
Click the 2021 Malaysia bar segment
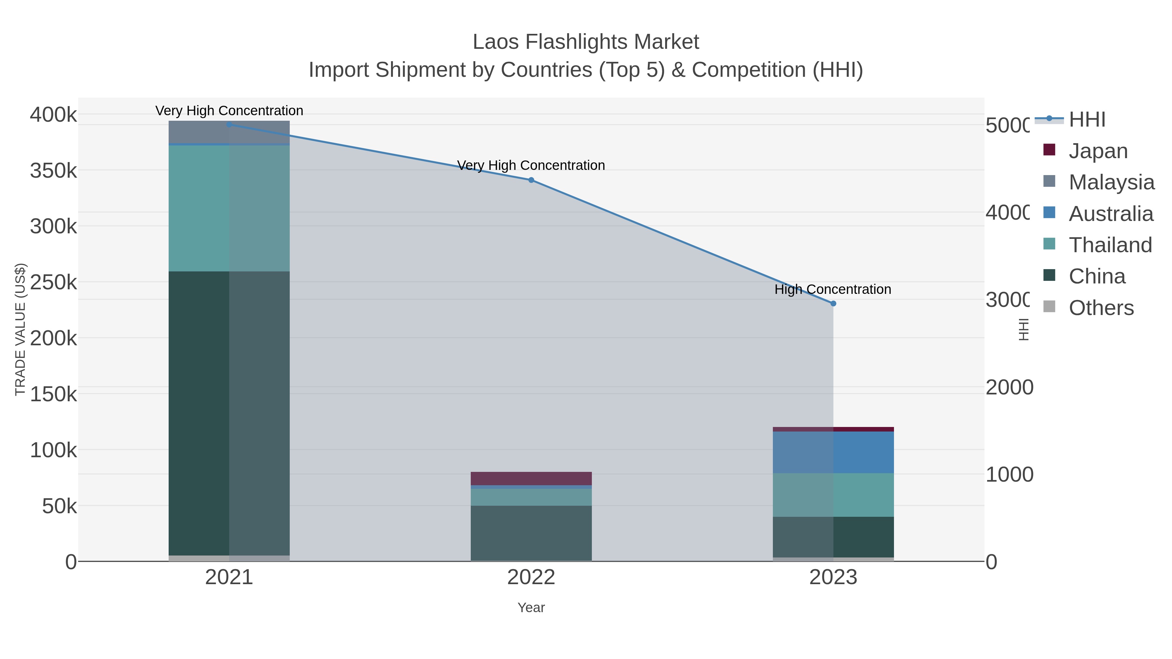coord(229,132)
